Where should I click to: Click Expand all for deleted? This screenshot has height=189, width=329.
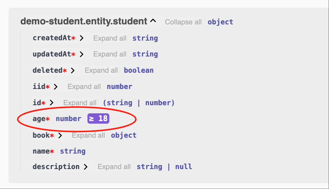[101, 71]
